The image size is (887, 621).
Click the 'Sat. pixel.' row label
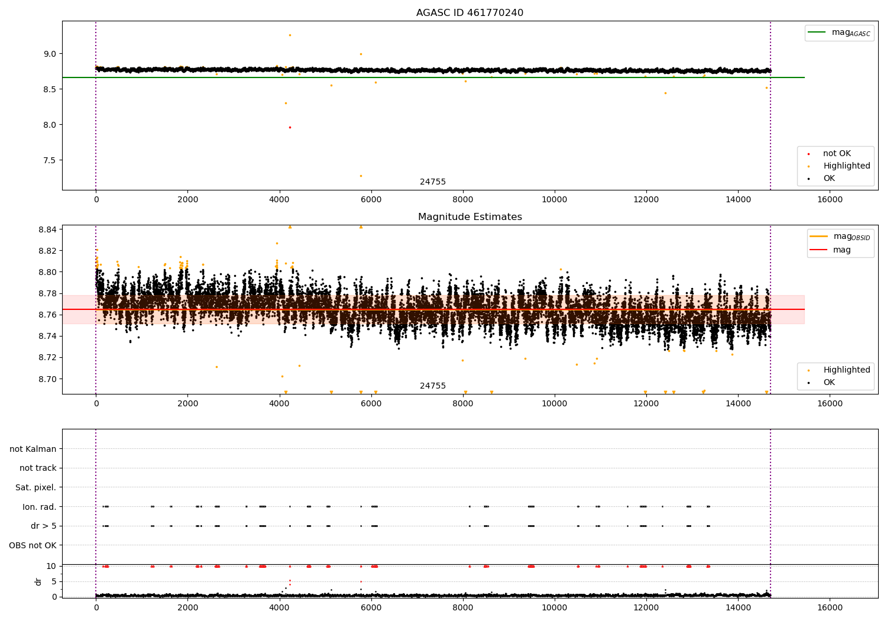click(x=36, y=488)
